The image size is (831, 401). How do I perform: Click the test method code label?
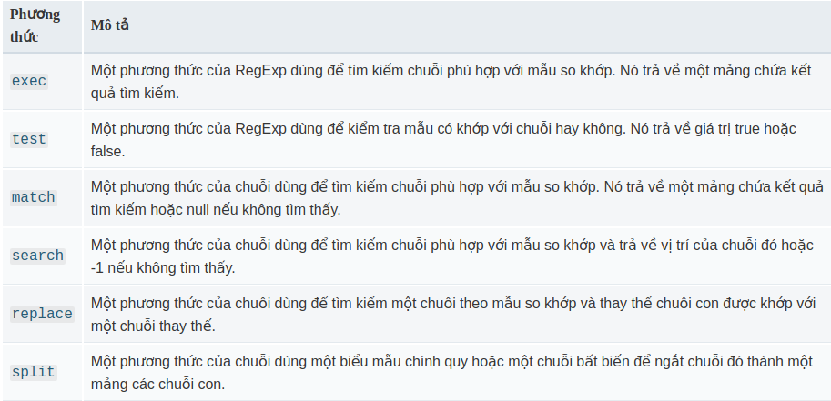click(x=29, y=139)
